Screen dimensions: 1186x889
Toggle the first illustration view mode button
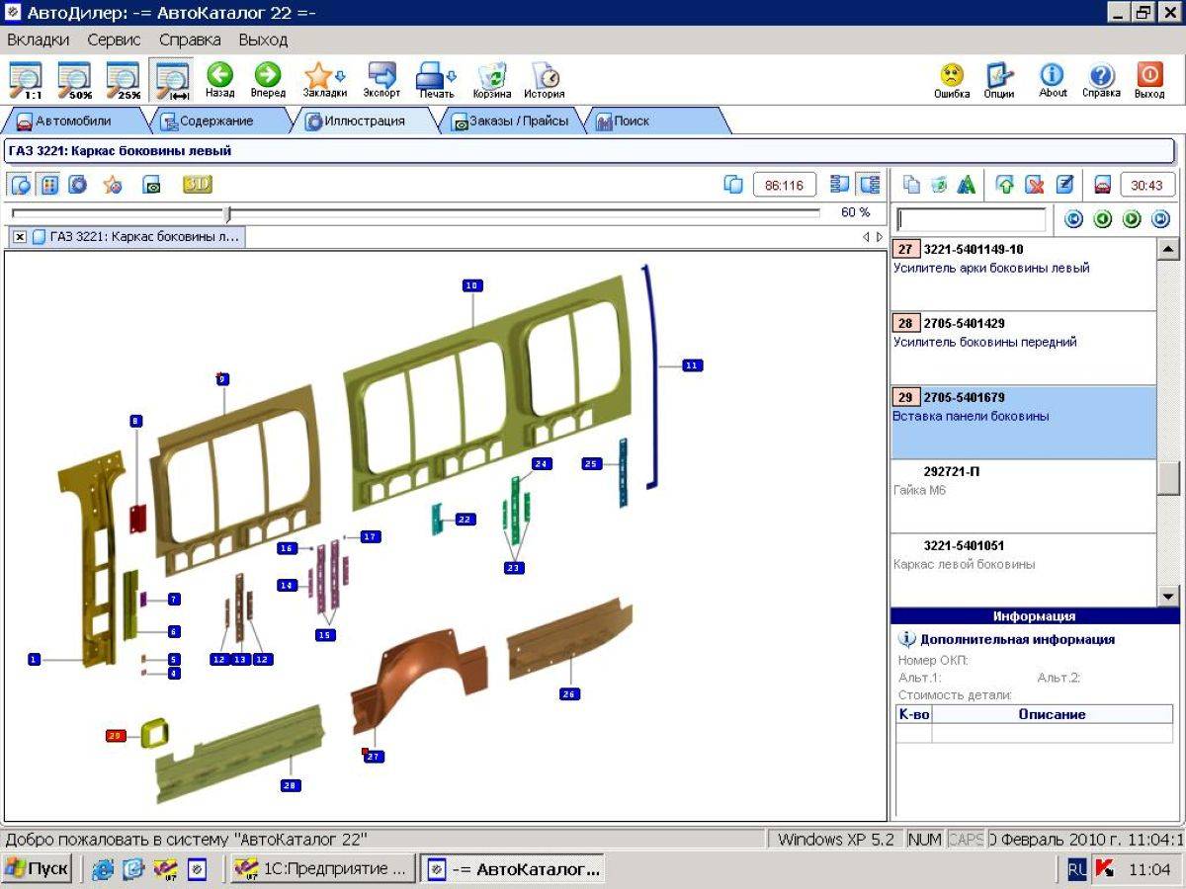pos(21,185)
